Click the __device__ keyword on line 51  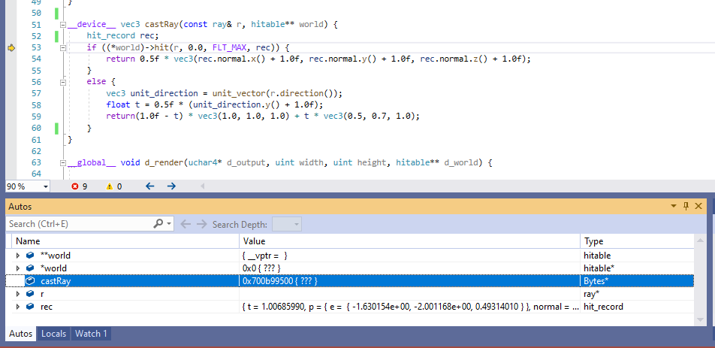coord(92,25)
